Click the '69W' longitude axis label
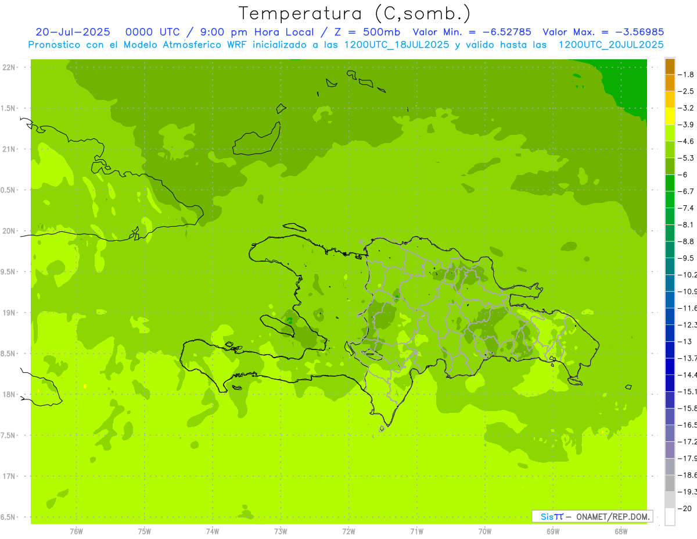The height and width of the screenshot is (539, 697). (x=552, y=531)
